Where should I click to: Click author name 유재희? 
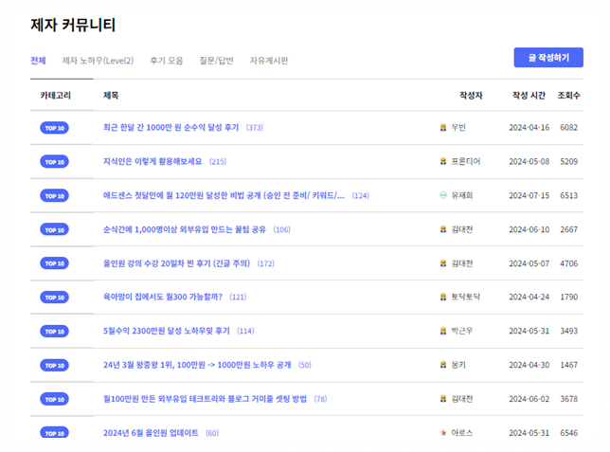tap(462, 195)
